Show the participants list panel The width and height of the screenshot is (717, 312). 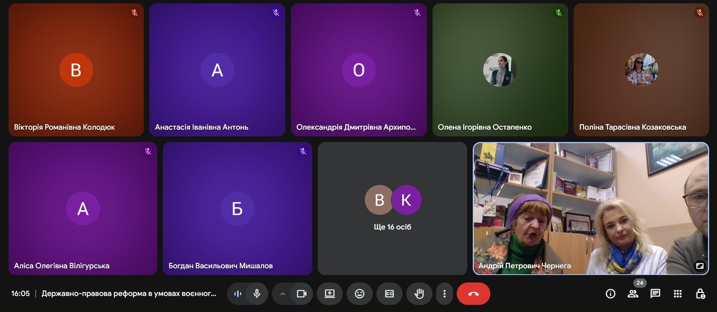point(633,294)
